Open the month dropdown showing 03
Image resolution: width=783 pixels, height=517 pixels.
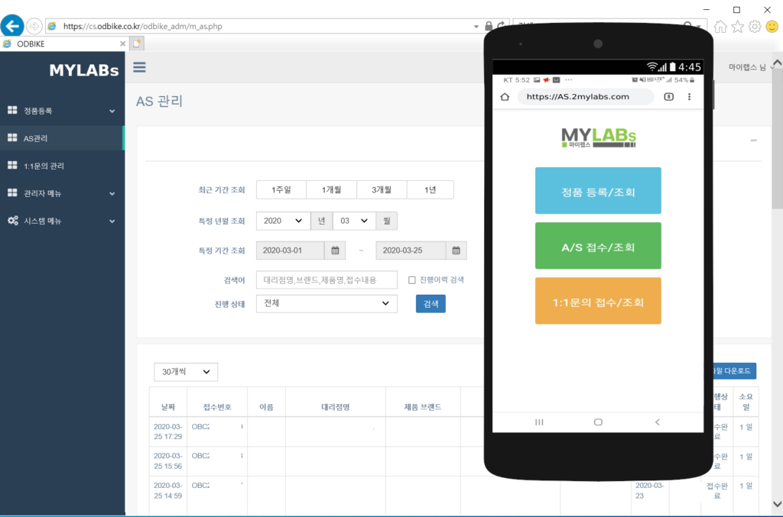(x=354, y=221)
